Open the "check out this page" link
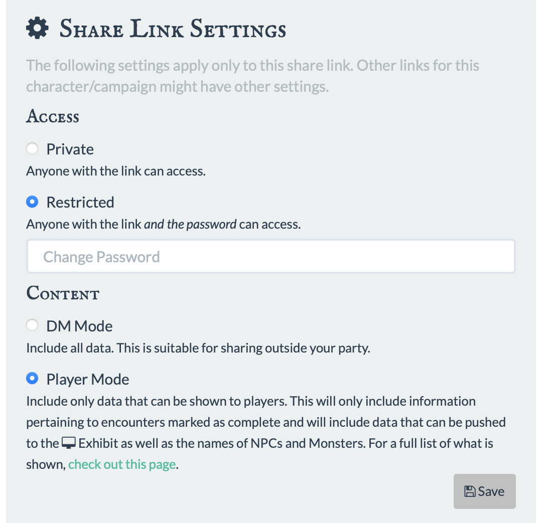 click(122, 464)
